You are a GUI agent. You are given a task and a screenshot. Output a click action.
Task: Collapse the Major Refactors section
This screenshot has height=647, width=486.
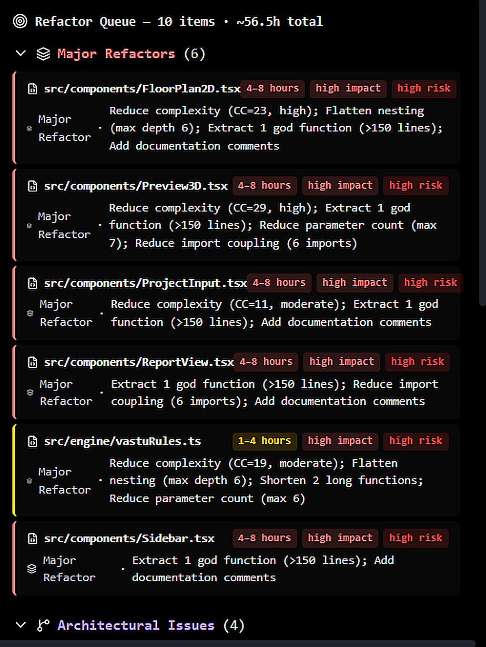click(20, 53)
